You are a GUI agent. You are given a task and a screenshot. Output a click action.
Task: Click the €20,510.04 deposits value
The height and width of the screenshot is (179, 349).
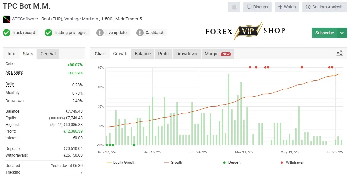point(73,149)
